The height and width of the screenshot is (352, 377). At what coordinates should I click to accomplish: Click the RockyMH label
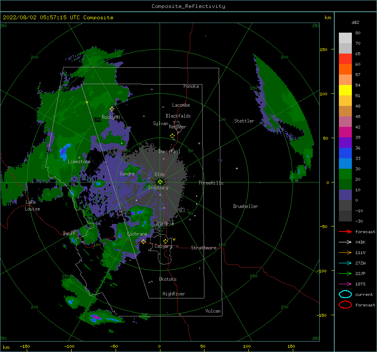pyautogui.click(x=111, y=117)
